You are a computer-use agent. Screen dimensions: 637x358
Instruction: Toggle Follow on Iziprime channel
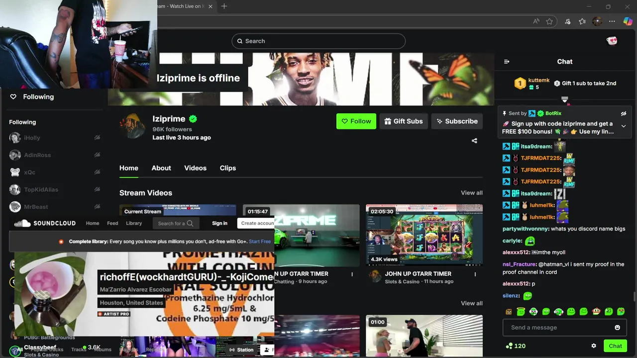click(x=356, y=121)
